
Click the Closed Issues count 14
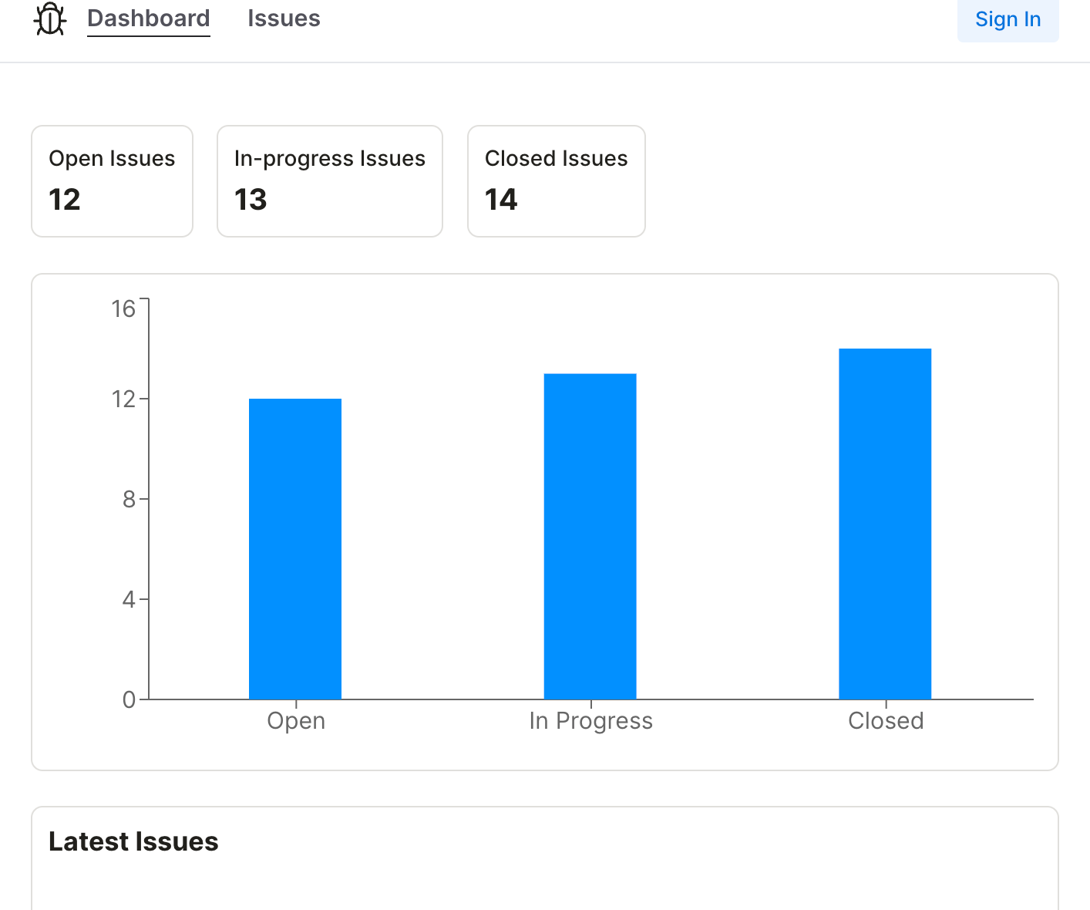(x=501, y=200)
